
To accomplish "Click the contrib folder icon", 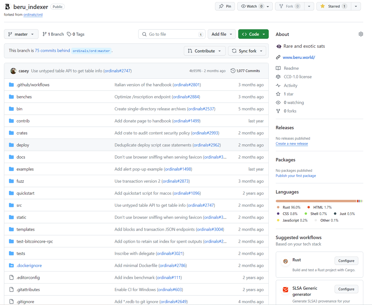I will click(11, 121).
